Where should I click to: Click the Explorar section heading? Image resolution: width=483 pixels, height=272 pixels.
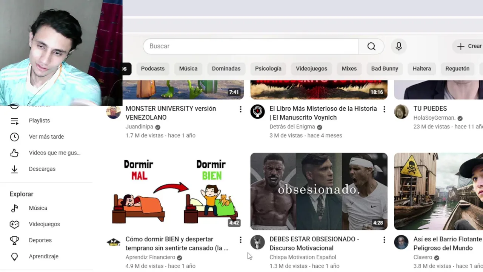tap(22, 194)
